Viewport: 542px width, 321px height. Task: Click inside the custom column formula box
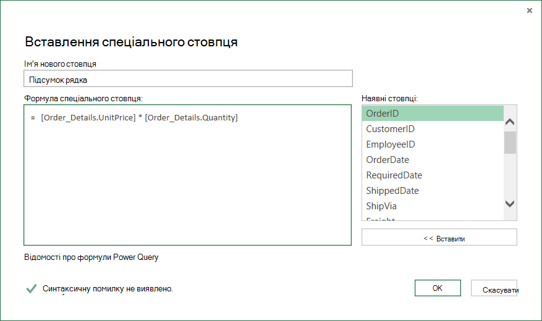(188, 175)
